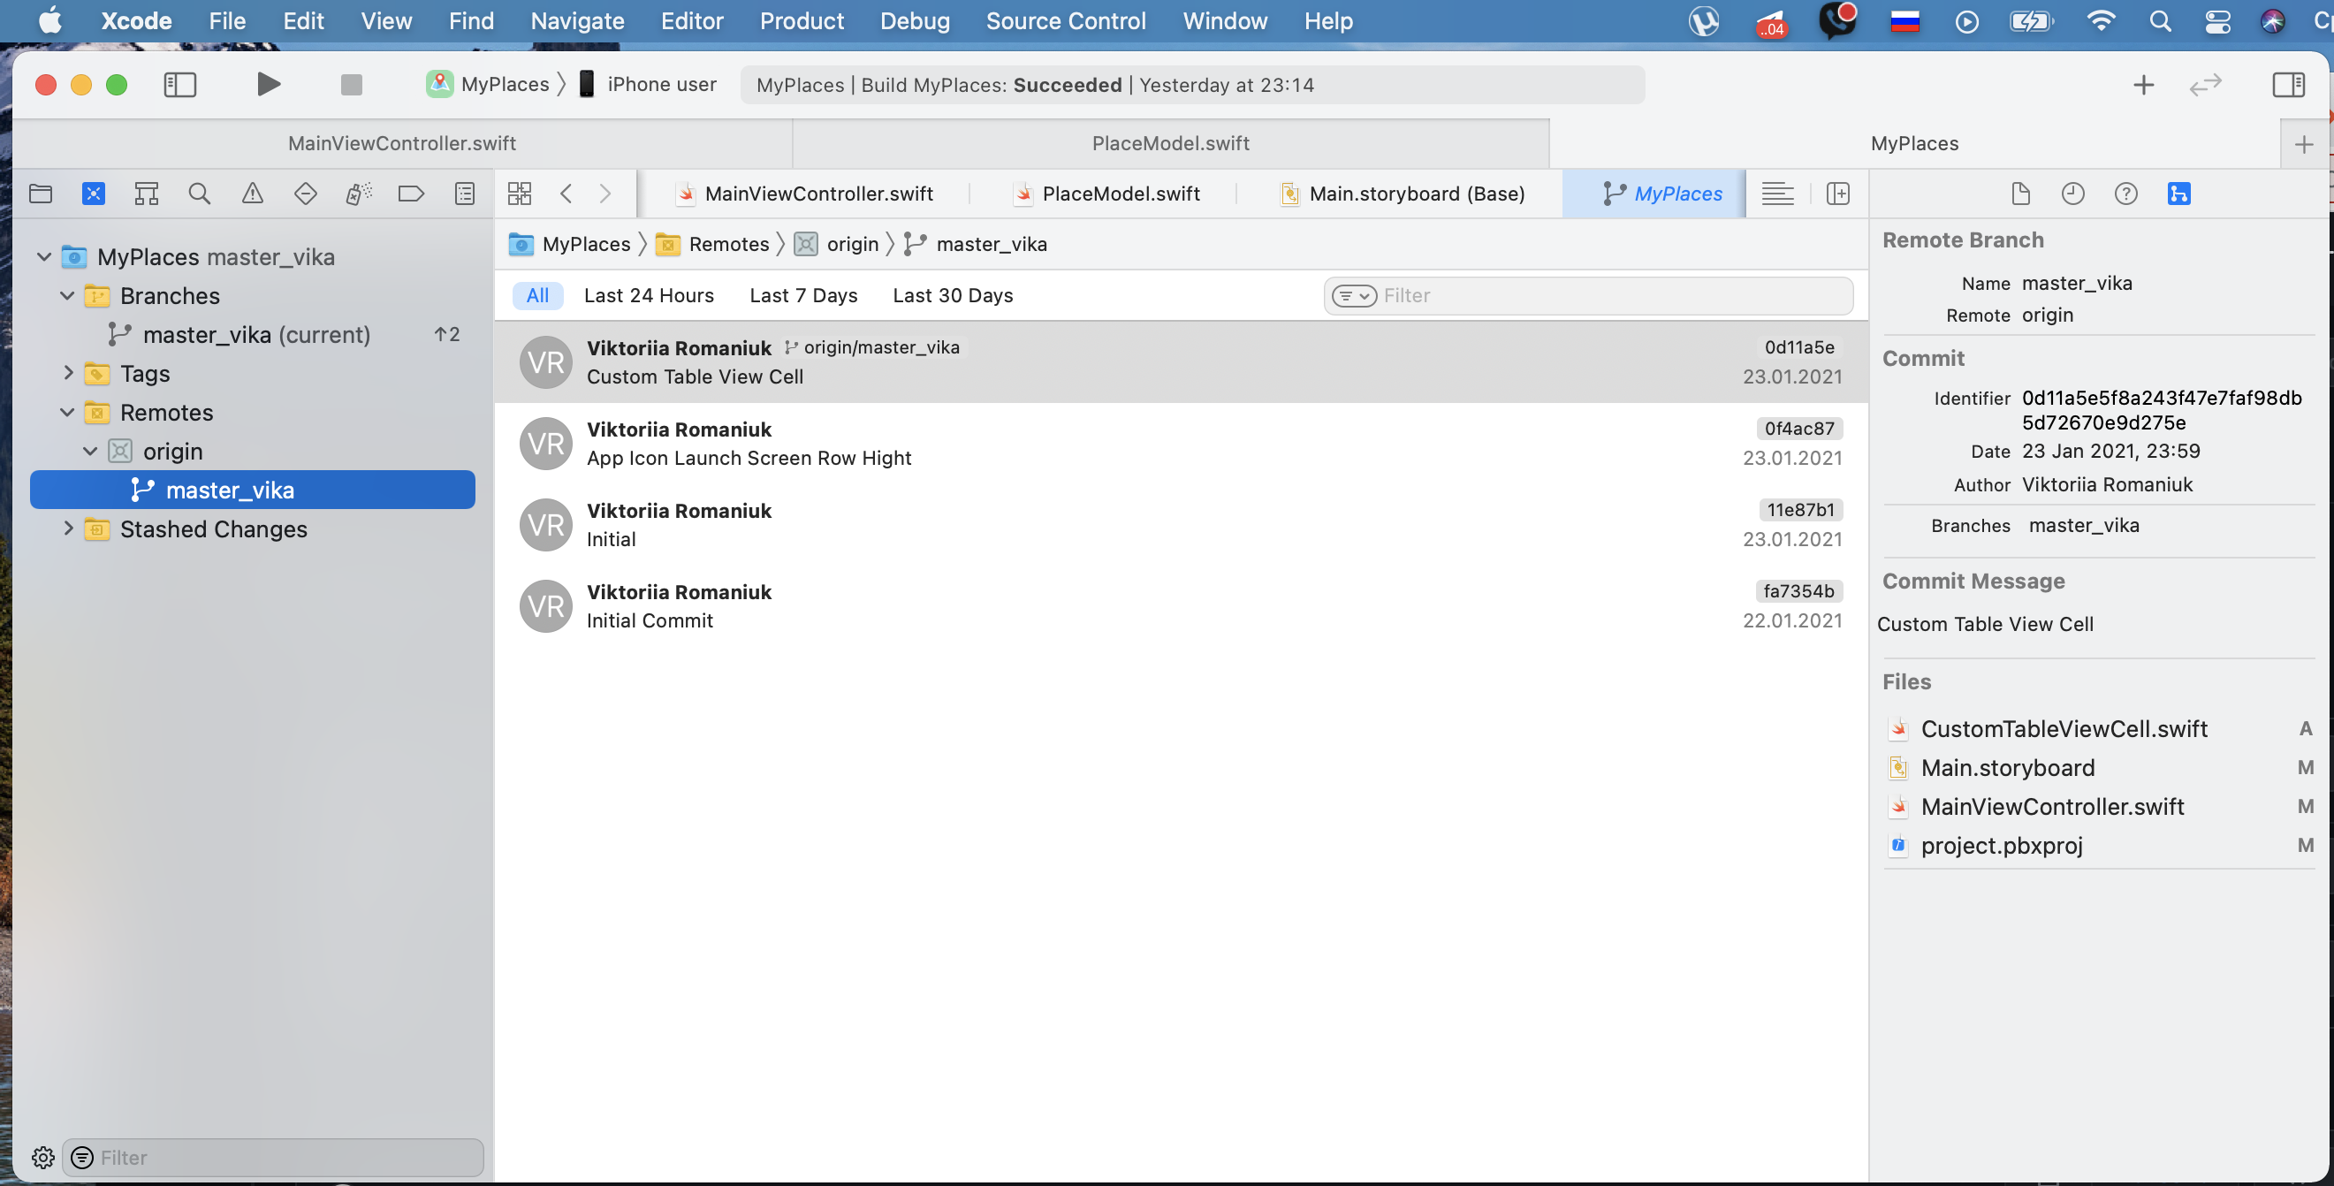Open the Symbol navigator icon
This screenshot has width=2334, height=1186.
pyautogui.click(x=146, y=193)
